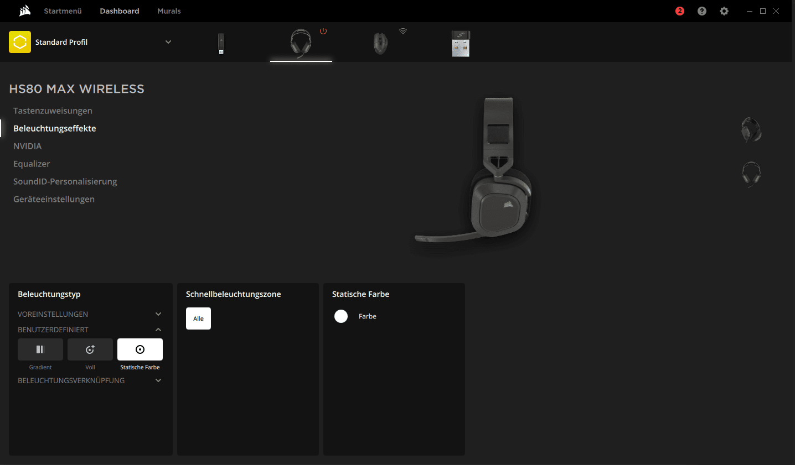Switch to the Dashboard tab
This screenshot has height=465, width=795.
pos(120,11)
